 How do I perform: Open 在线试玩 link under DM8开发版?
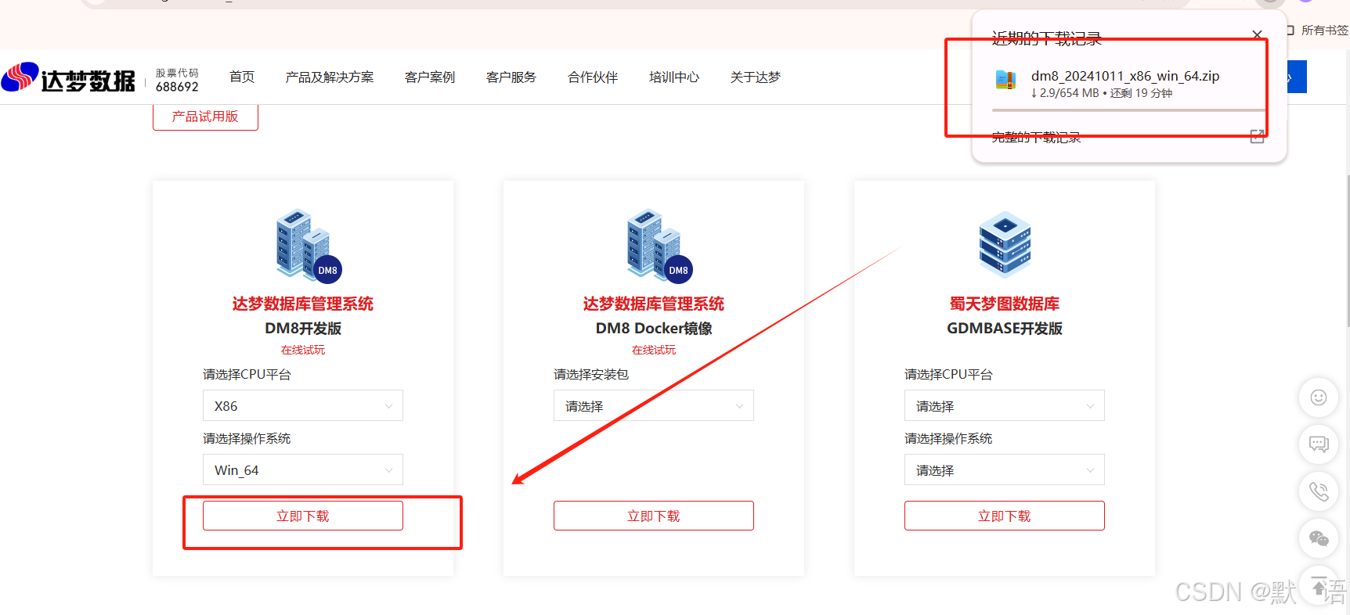[303, 350]
